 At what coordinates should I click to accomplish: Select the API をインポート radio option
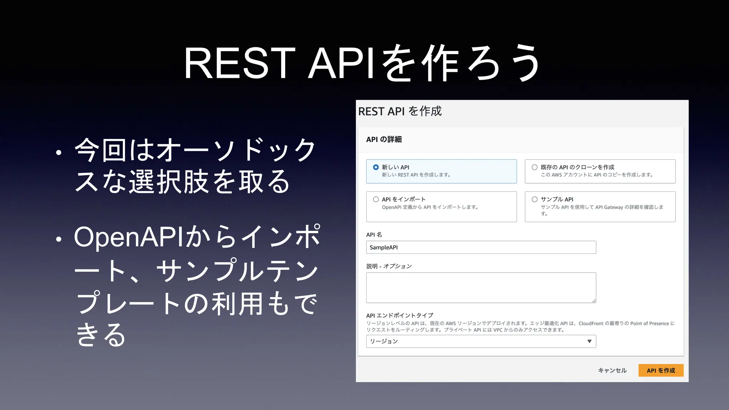[x=376, y=199]
